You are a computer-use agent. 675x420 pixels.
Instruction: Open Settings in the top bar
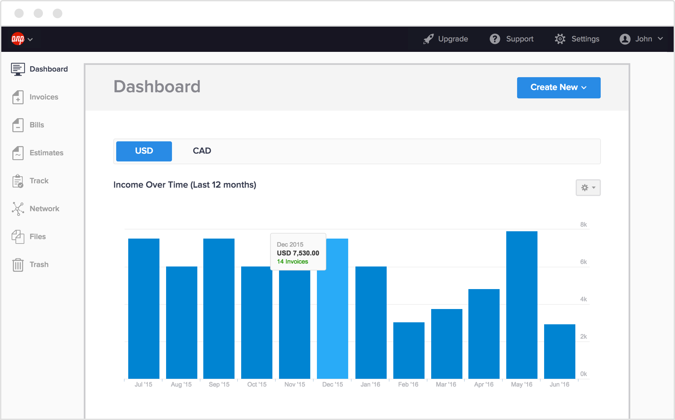pos(577,39)
